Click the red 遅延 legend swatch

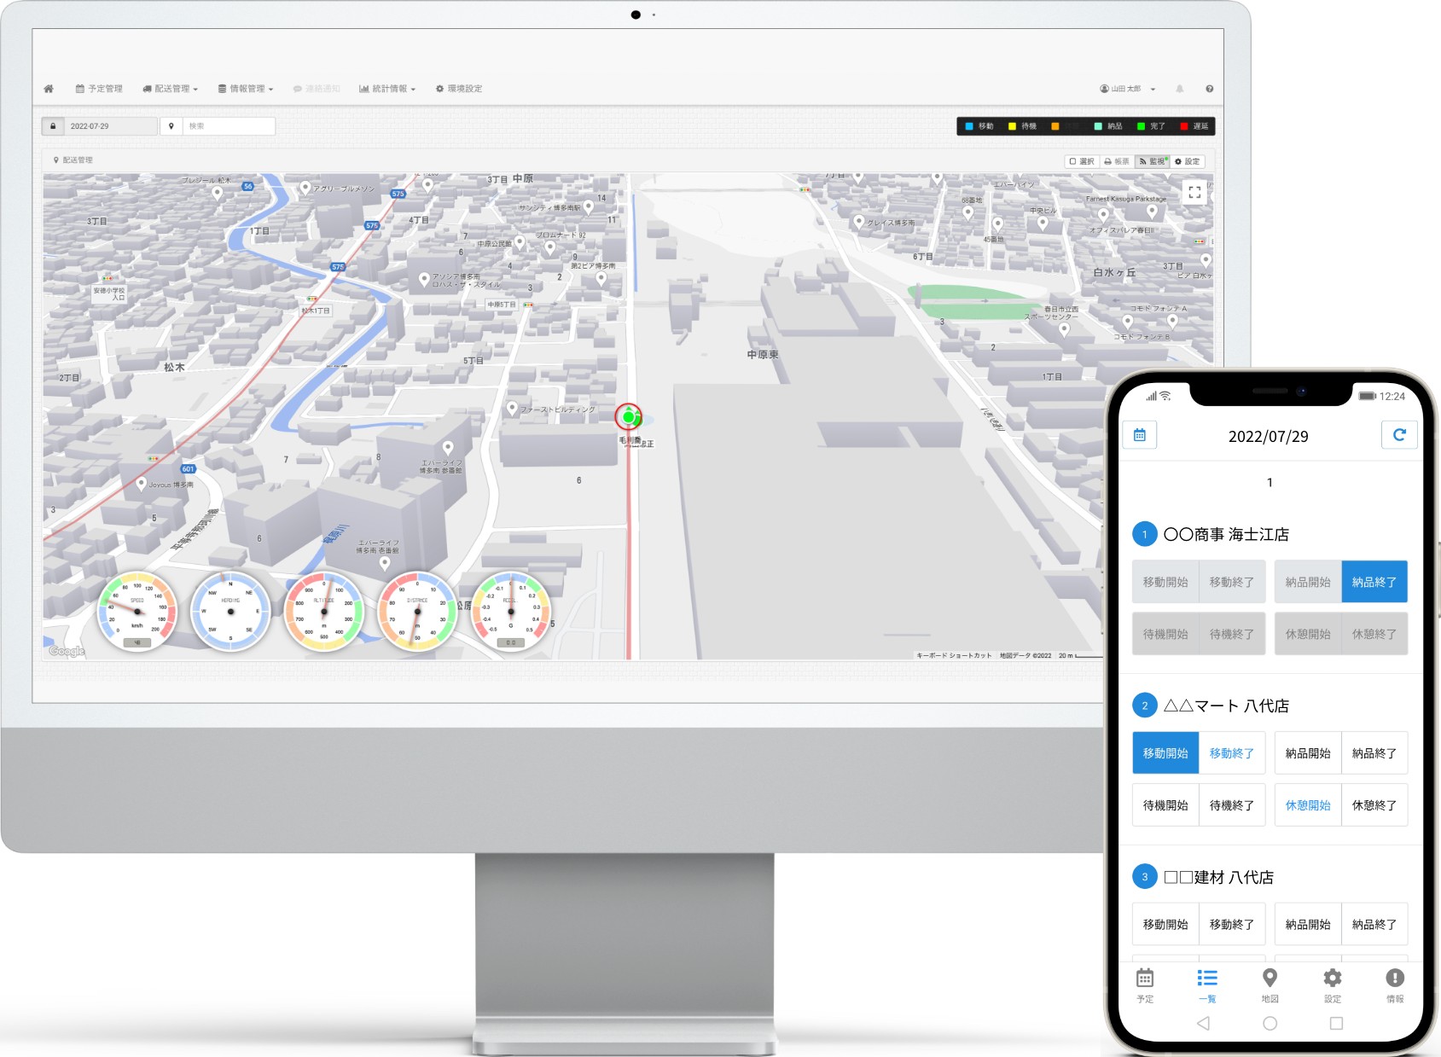click(x=1184, y=126)
